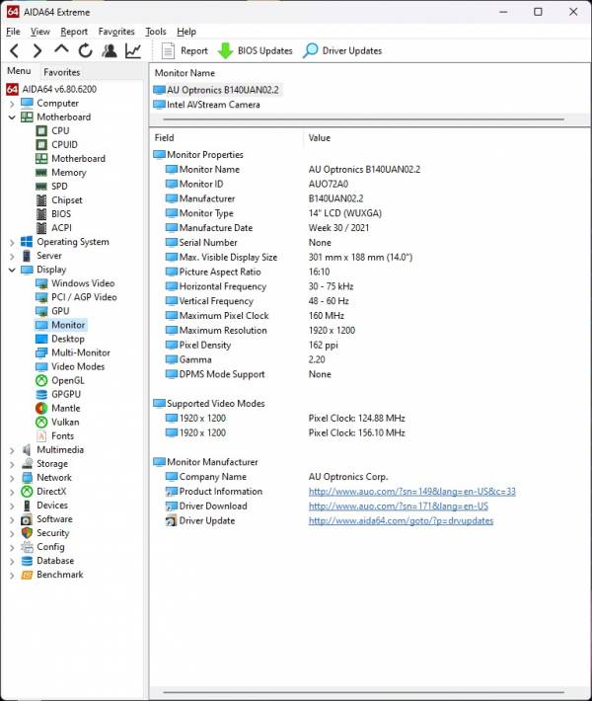The image size is (592, 701).
Task: Select the Config tree item
Action: click(x=50, y=547)
